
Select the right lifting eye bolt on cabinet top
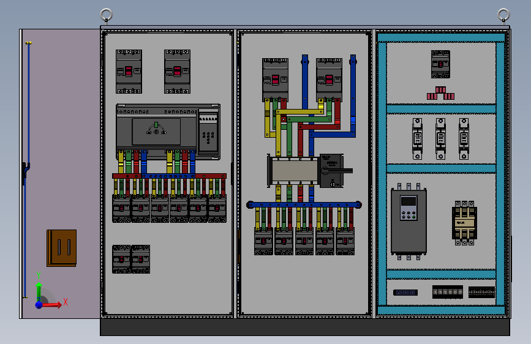pyautogui.click(x=503, y=16)
